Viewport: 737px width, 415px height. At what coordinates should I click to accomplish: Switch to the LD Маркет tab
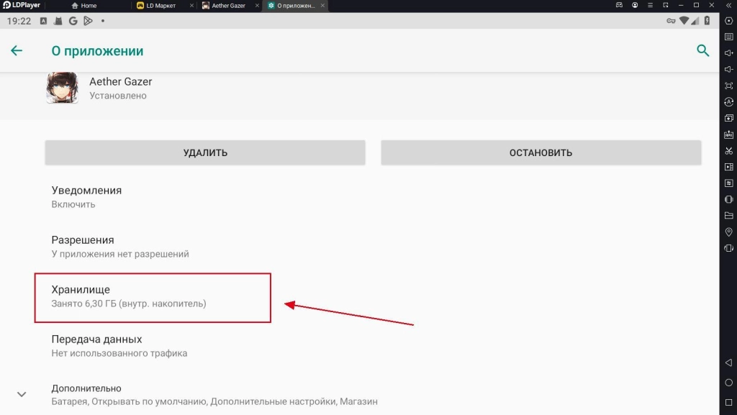(x=161, y=6)
